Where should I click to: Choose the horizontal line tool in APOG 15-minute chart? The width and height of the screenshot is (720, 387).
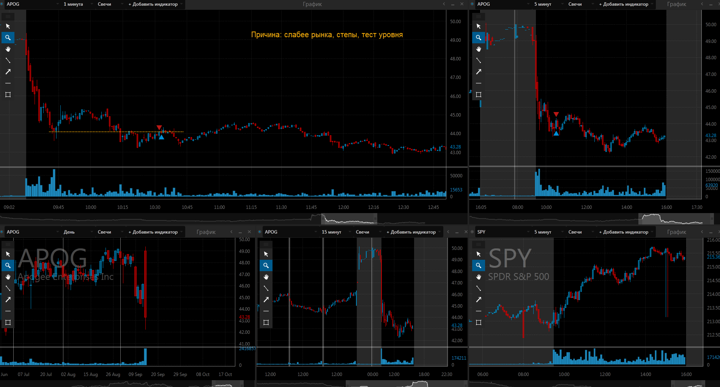pos(266,311)
